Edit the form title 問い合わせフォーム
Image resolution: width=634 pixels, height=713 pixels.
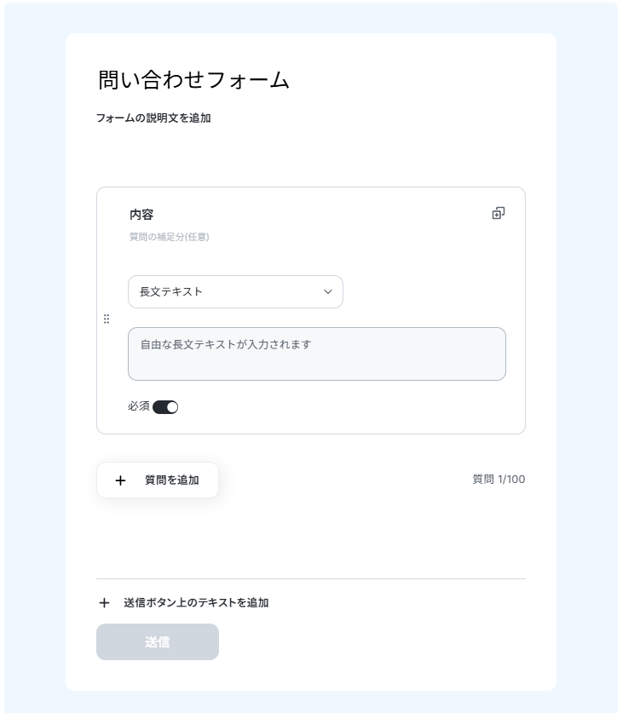(193, 79)
